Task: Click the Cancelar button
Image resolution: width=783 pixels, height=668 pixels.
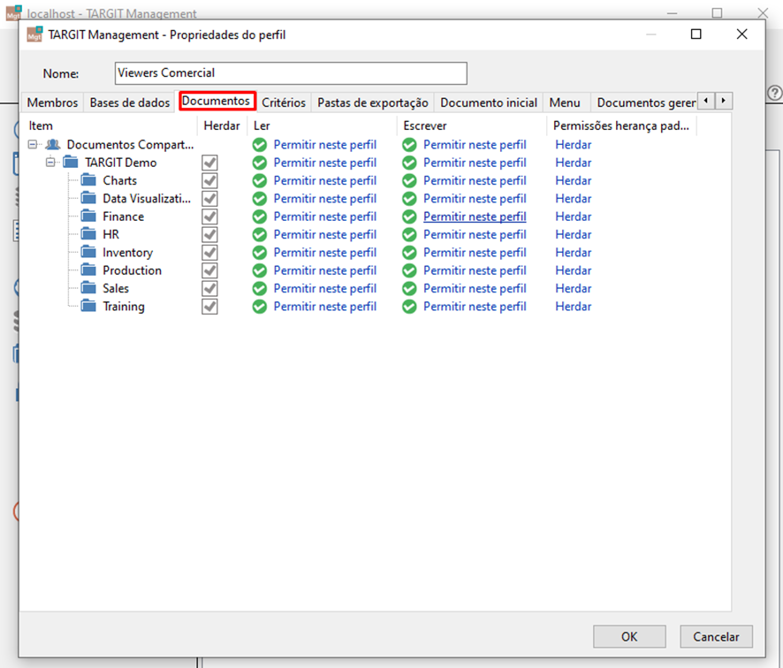Action: pos(716,636)
